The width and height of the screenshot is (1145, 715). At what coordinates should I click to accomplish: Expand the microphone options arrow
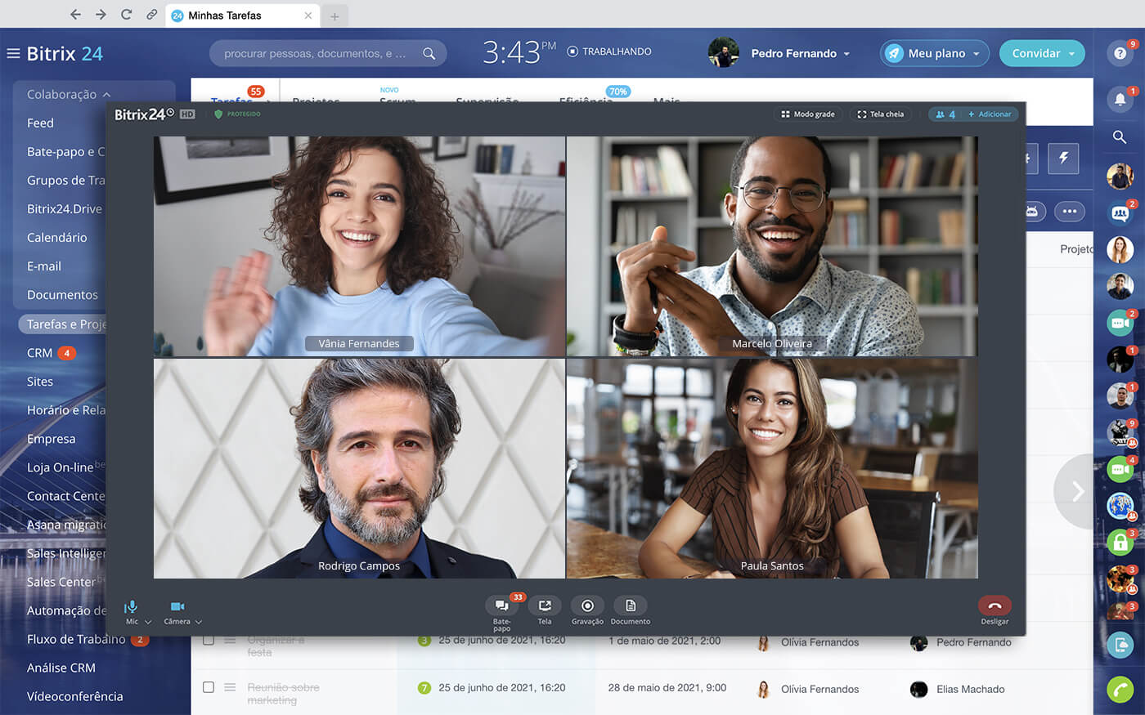tap(148, 623)
